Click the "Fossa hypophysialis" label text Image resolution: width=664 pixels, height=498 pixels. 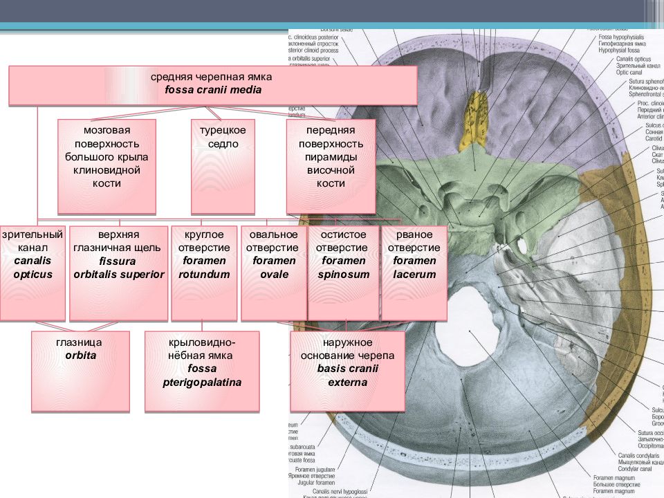tap(621, 37)
